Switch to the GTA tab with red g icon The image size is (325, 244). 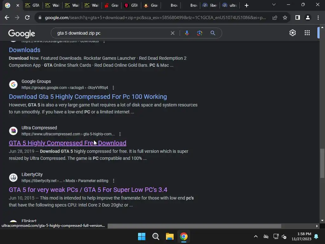point(131,5)
